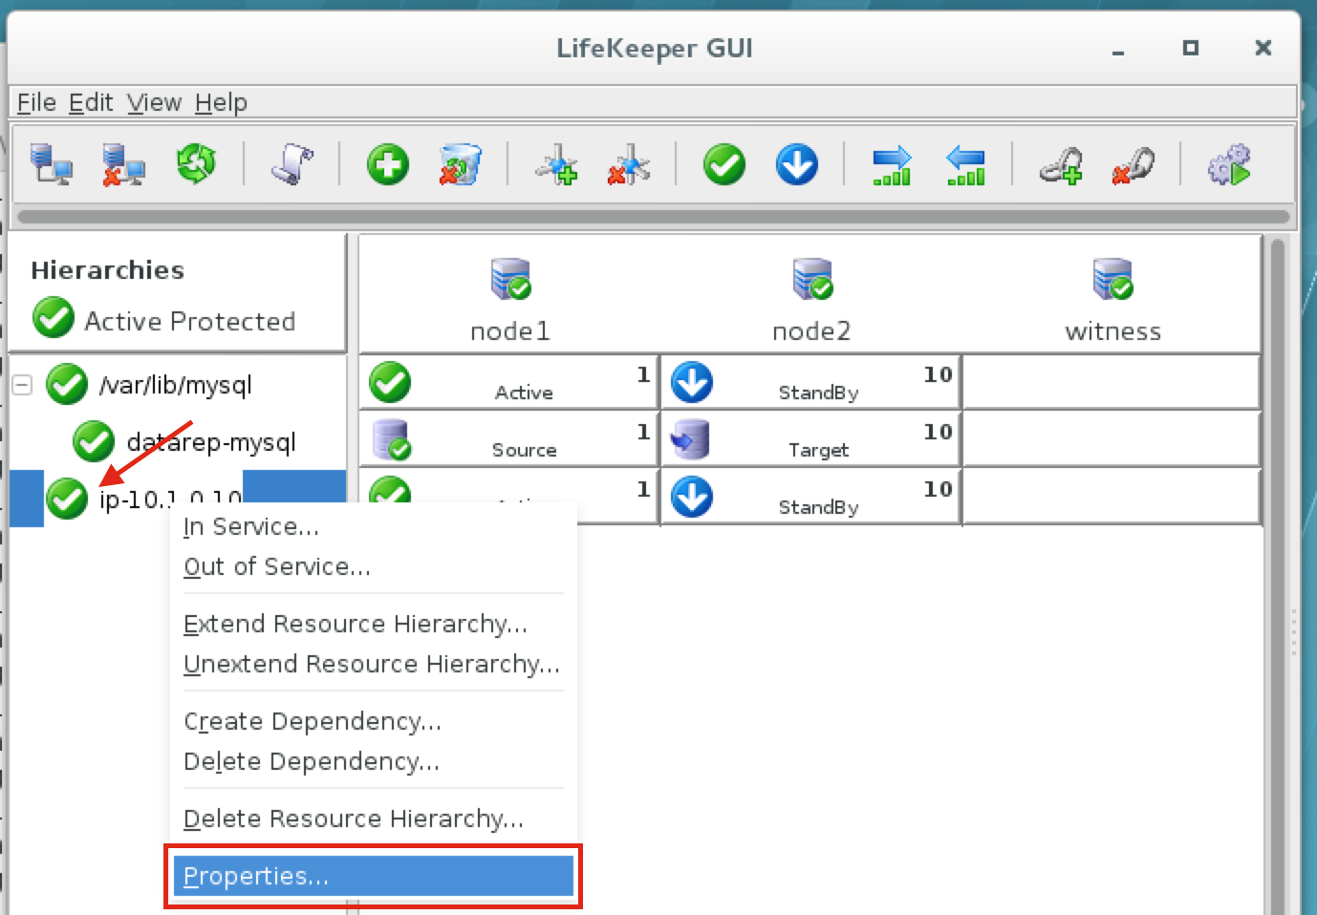Click the node1 server icon
This screenshot has height=915, width=1317.
pyautogui.click(x=510, y=279)
